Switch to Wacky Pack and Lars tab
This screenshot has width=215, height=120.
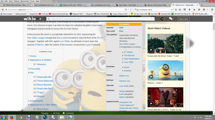16,5
